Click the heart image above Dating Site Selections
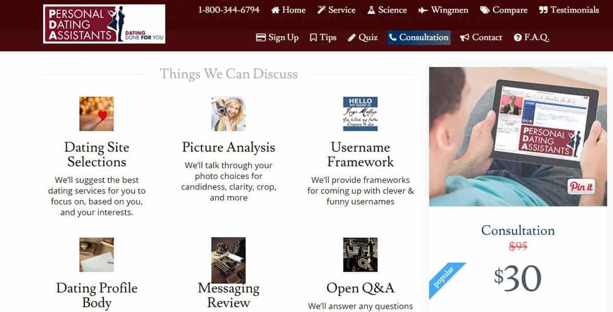The image size is (613, 312). click(x=96, y=113)
